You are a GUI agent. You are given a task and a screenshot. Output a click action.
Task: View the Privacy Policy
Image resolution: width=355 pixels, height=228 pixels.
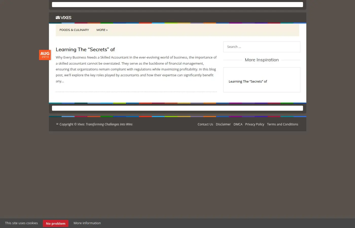(255, 124)
